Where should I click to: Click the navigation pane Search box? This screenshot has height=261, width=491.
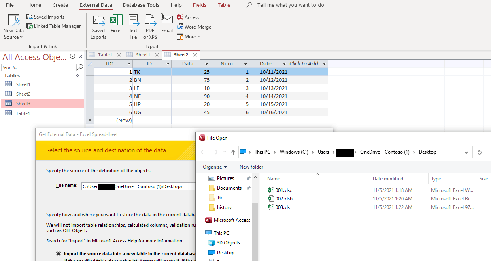tap(39, 67)
